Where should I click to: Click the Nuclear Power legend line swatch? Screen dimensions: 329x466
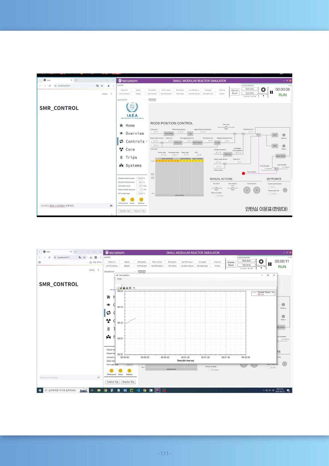(x=254, y=292)
